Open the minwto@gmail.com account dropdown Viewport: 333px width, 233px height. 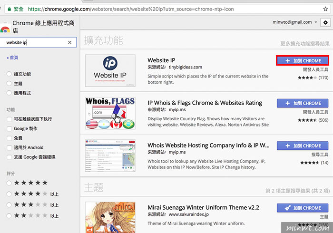[295, 22]
